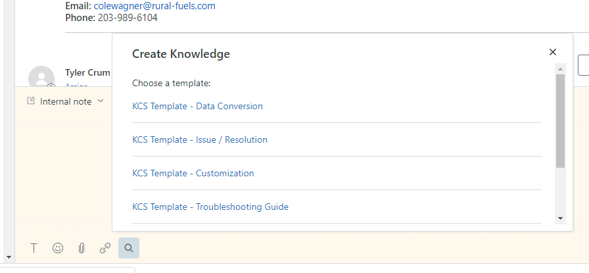Open the knowledge search magnifier icon
589x273 pixels.
pyautogui.click(x=129, y=248)
